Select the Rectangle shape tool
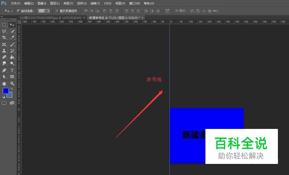The width and height of the screenshot is (289, 175). click(x=12, y=77)
